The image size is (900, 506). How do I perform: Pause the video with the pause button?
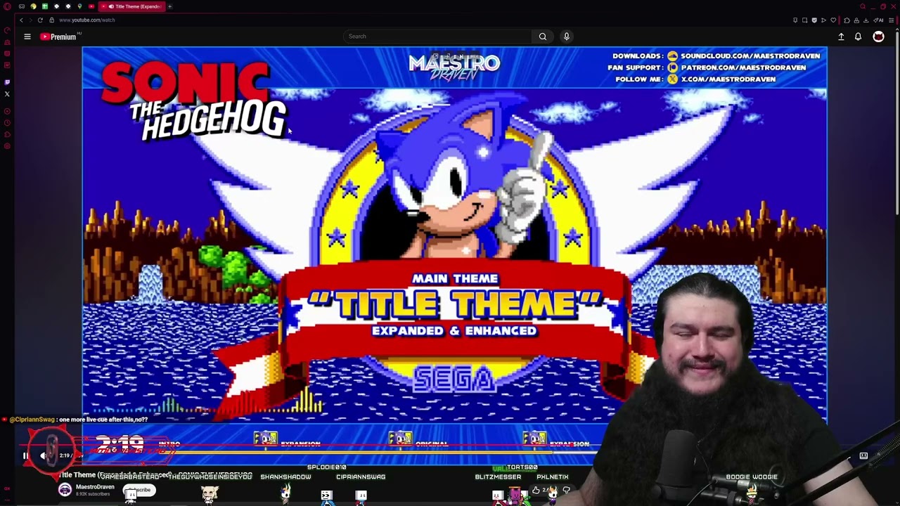25,455
